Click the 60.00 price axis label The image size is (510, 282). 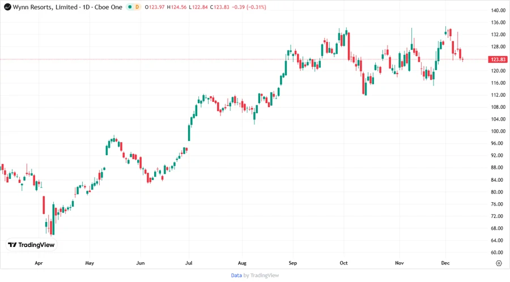coord(498,253)
